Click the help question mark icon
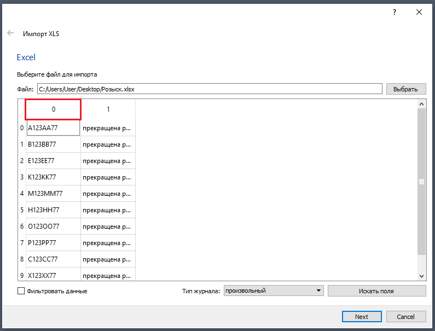The height and width of the screenshot is (331, 435). click(394, 11)
